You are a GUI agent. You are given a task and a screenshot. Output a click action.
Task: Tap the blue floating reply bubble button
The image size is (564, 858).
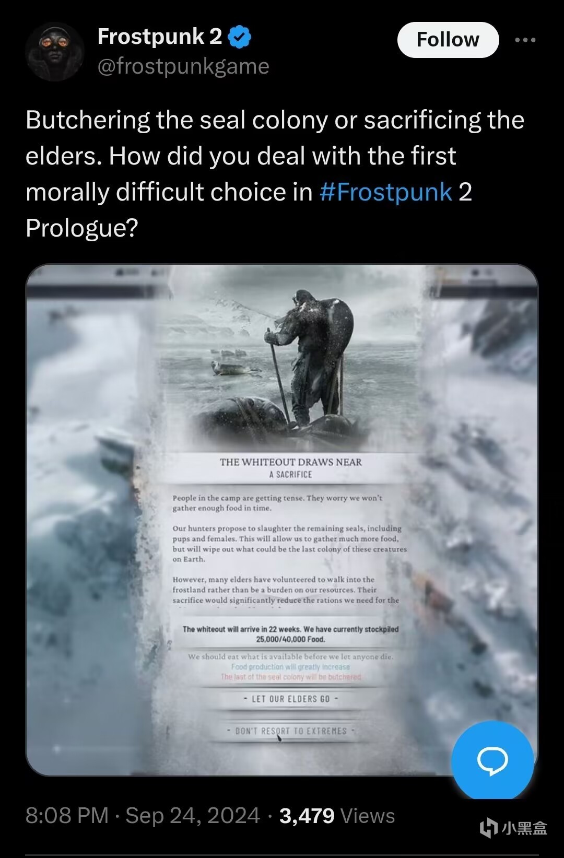coord(492,760)
